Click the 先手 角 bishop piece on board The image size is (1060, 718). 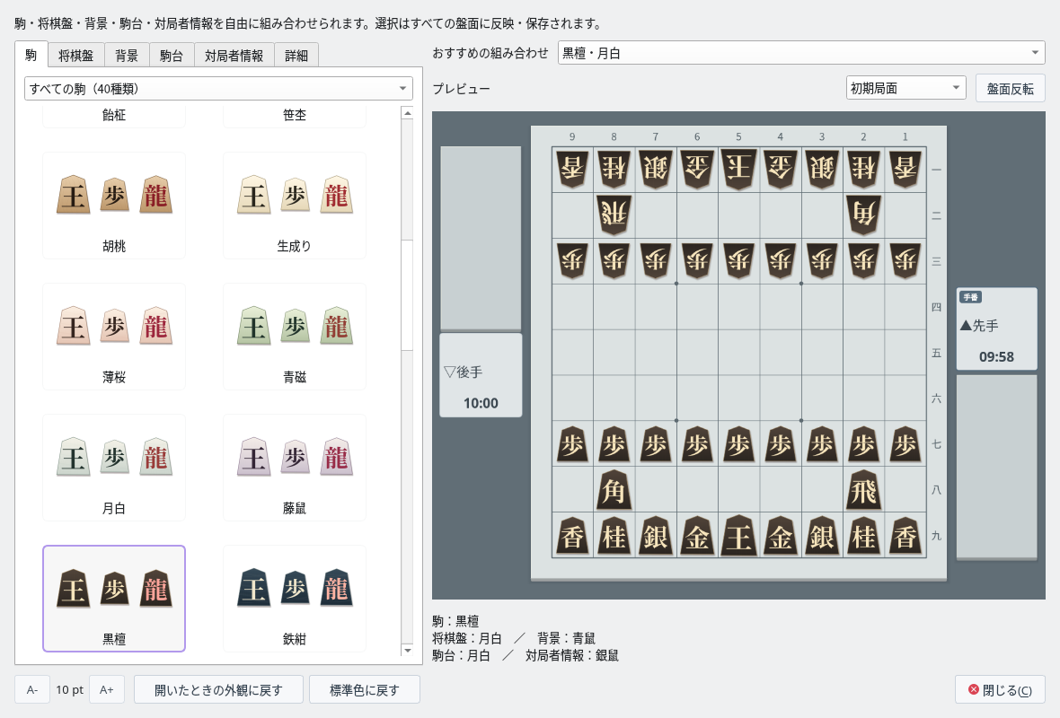pos(614,490)
